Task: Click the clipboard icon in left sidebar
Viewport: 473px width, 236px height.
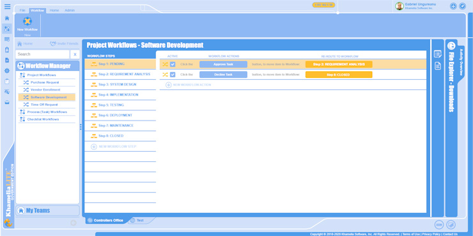Action: 7,81
